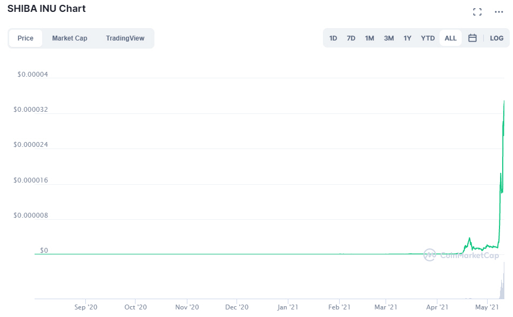Set chart range to YTD

click(428, 38)
